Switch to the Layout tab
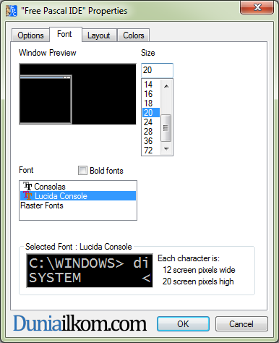Screen dimensions: 279x343 tap(99, 35)
